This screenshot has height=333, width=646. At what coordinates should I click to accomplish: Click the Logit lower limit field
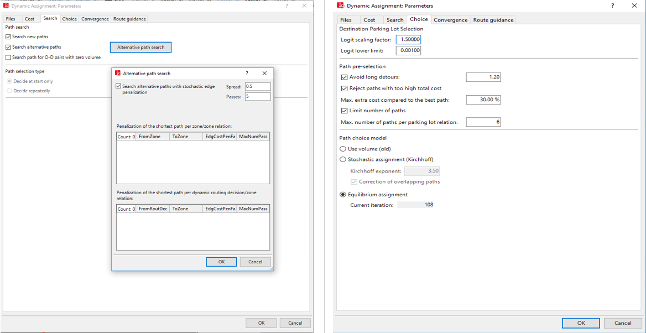tap(408, 50)
